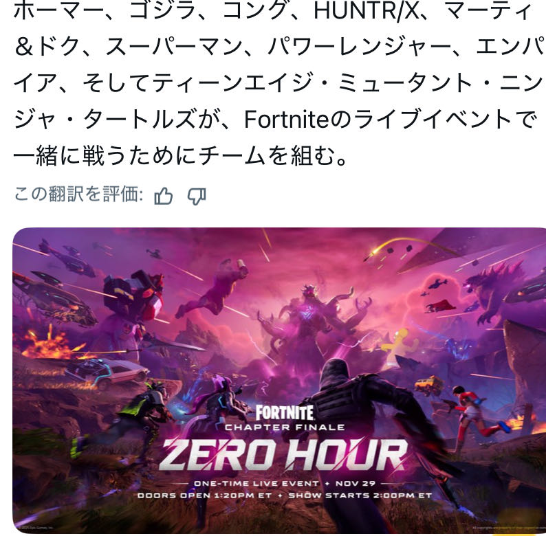Open the Zero Hour event poster image
The image size is (546, 536).
coord(279,380)
